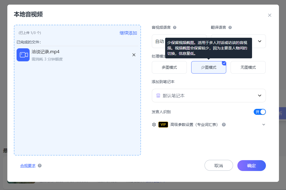Image resolution: width=286 pixels, height=190 pixels.
Task: Click the 确定 button
Action: tap(252, 166)
